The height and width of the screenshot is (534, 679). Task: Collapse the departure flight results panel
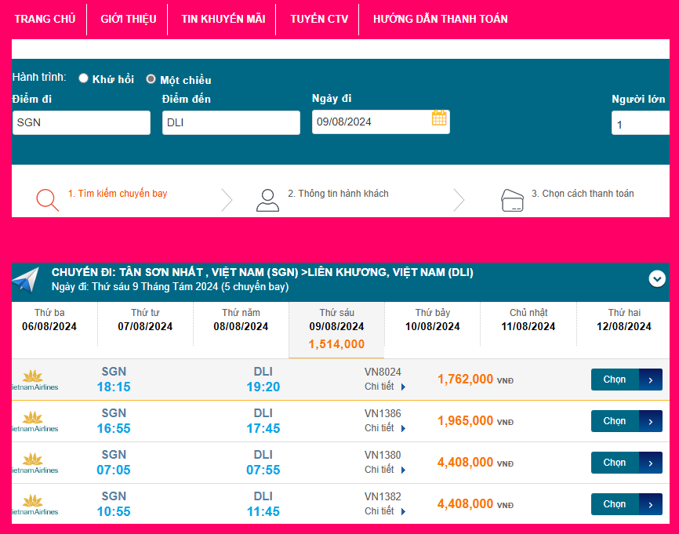[657, 278]
